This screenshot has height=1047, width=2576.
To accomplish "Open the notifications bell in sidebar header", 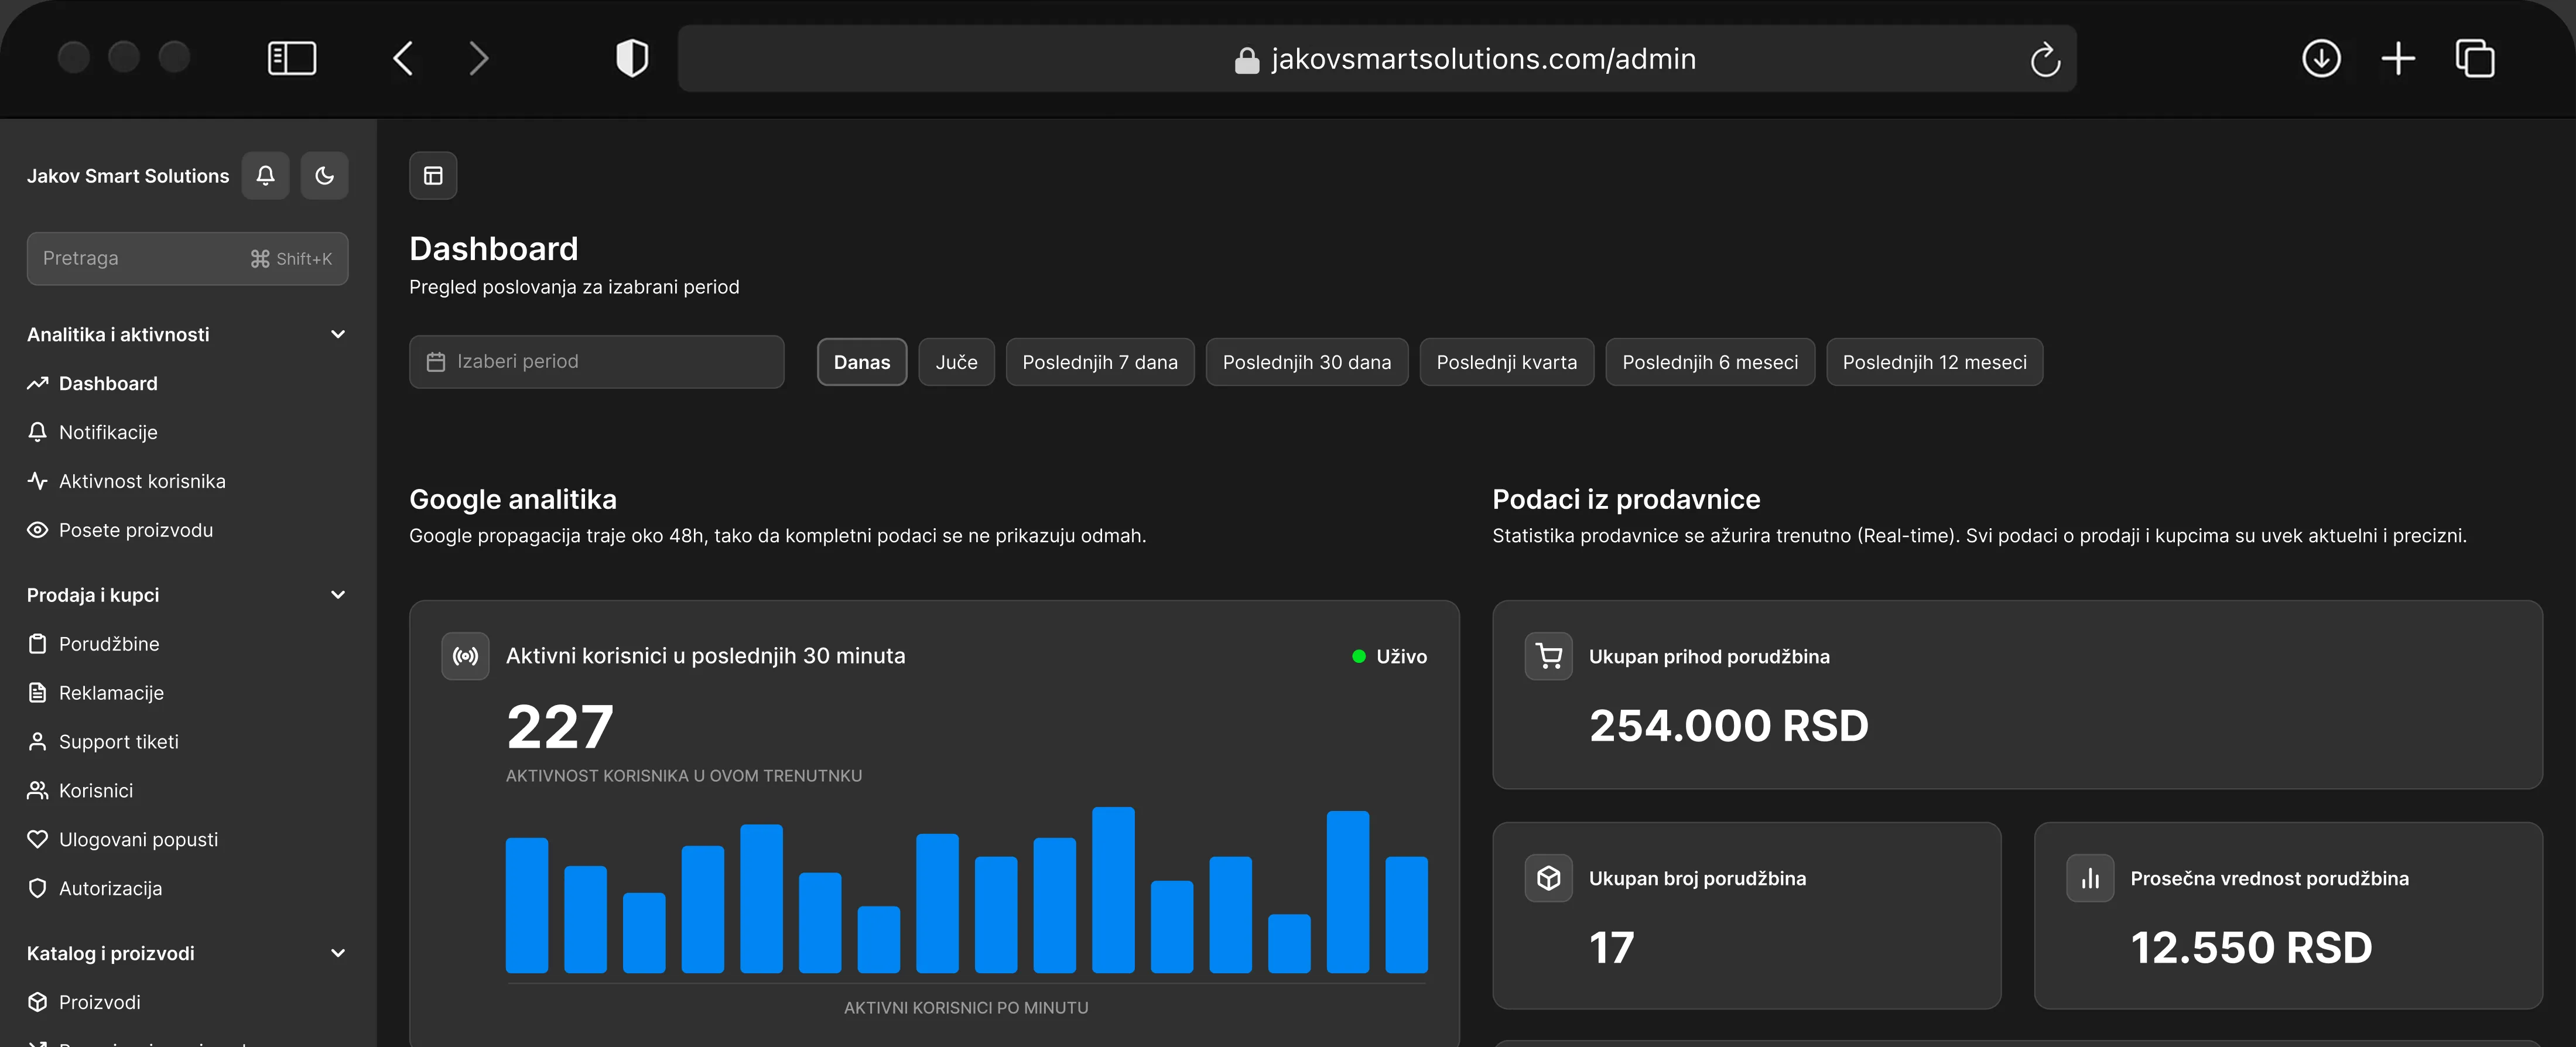I will pos(265,176).
